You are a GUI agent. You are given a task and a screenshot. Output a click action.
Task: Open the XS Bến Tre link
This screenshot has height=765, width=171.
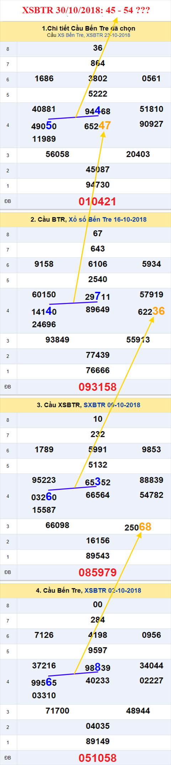(71, 35)
